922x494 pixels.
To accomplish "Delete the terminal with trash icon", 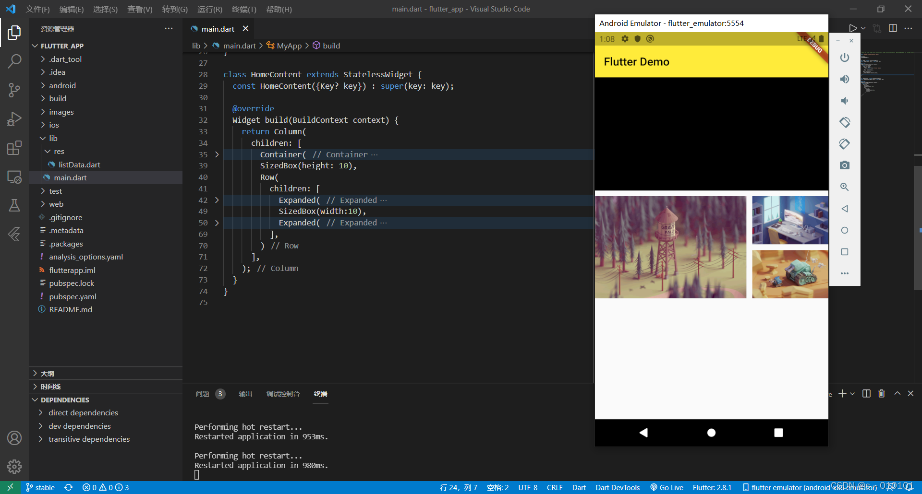I will 882,394.
